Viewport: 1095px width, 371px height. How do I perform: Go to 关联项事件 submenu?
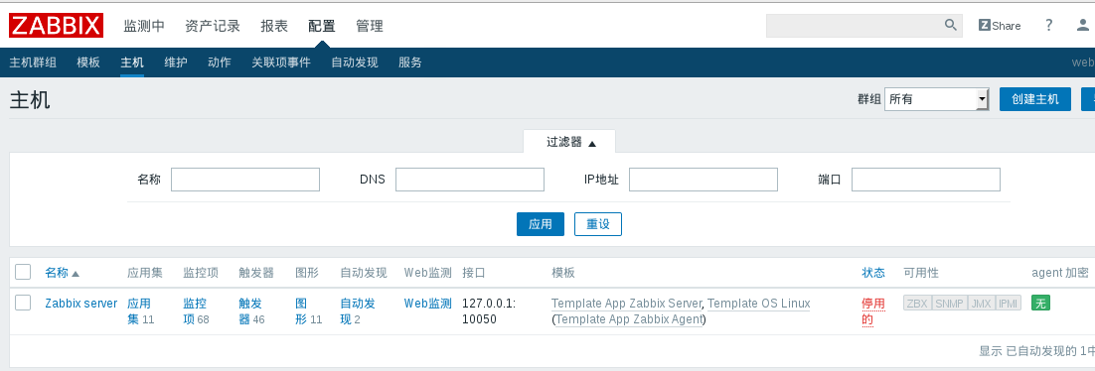click(281, 62)
